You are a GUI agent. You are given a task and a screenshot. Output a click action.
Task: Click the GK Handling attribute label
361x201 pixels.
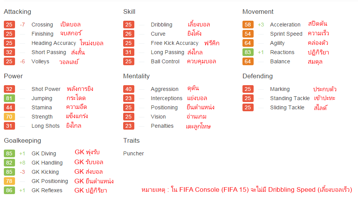47,163
